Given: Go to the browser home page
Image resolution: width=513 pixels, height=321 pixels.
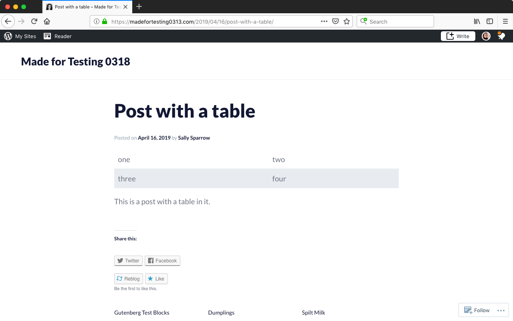Looking at the screenshot, I should [47, 21].
